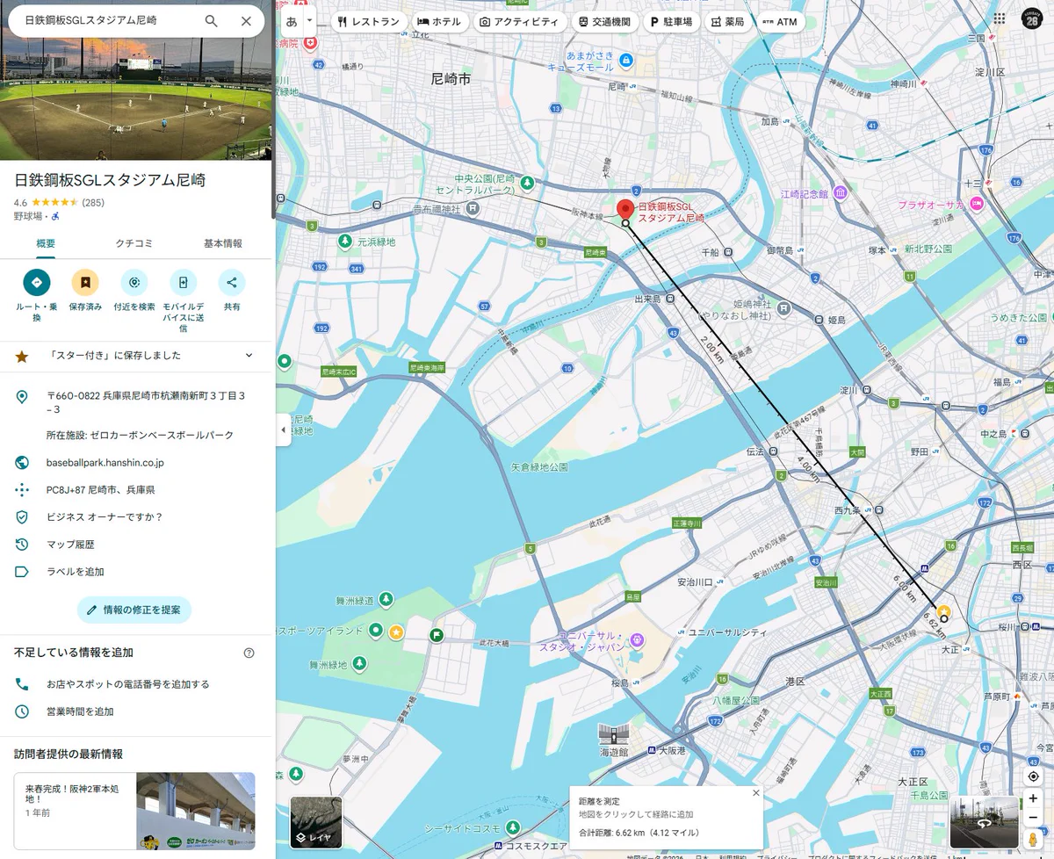The height and width of the screenshot is (859, 1054).
Task: Click the help icon beside 不足している情報を追加
Action: tap(249, 653)
